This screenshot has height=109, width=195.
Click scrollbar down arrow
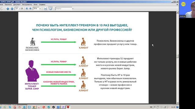pyautogui.click(x=177, y=103)
